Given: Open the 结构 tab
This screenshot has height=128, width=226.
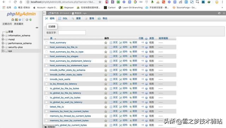Looking at the screenshot, I should coord(50,18).
